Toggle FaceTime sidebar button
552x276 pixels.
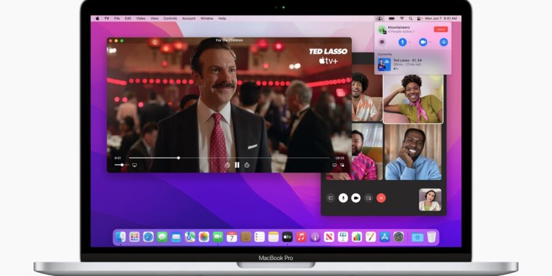331,198
